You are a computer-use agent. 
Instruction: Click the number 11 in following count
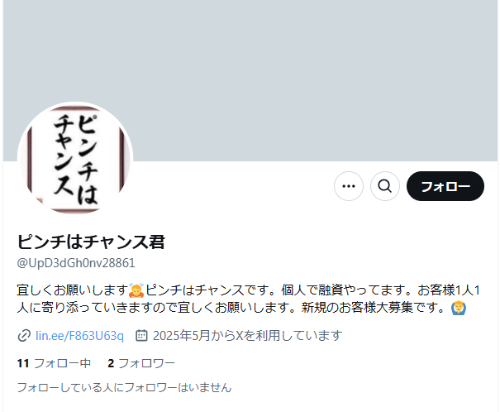click(x=23, y=363)
